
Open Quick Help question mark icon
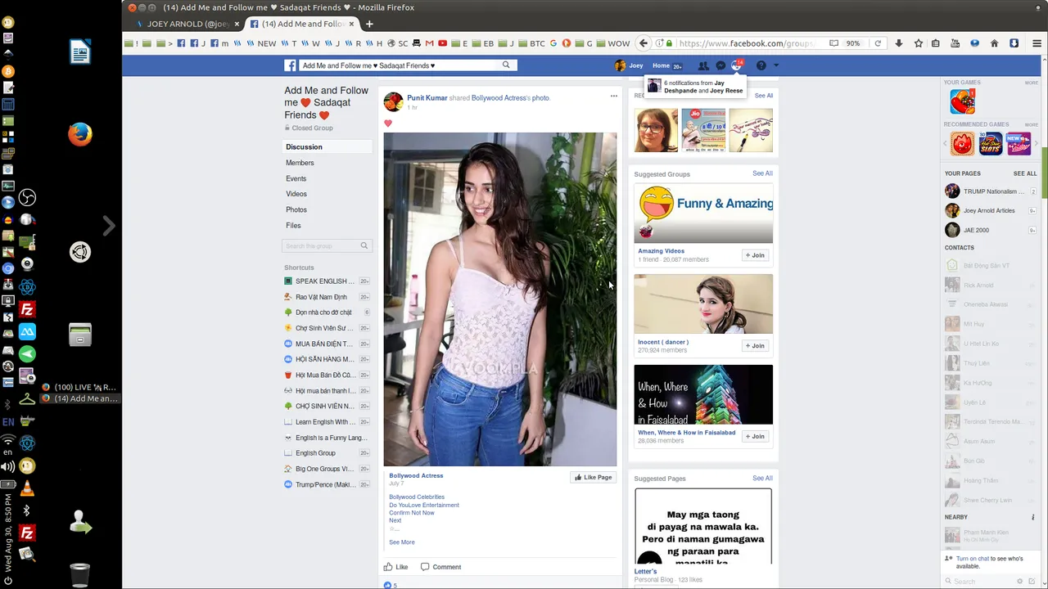761,65
